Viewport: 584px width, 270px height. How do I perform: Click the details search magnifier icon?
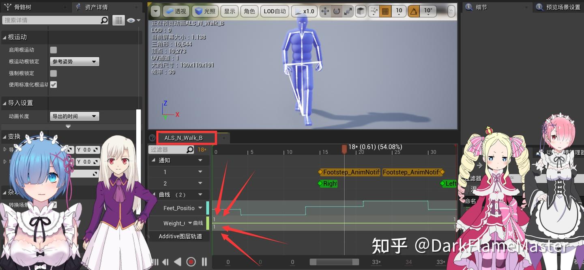tap(104, 20)
